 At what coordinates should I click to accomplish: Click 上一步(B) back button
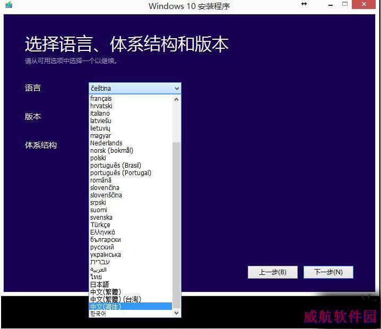273,272
